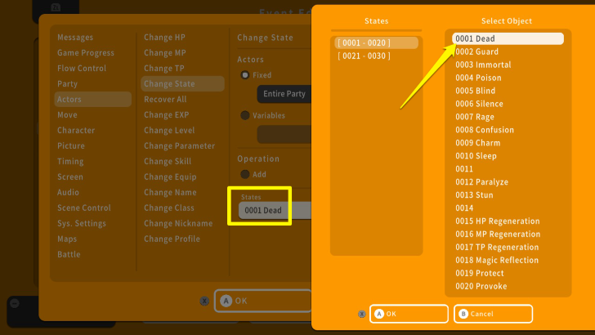The height and width of the screenshot is (335, 595).
Task: Select the state range [ 0001 - 0020 ]
Action: 377,42
